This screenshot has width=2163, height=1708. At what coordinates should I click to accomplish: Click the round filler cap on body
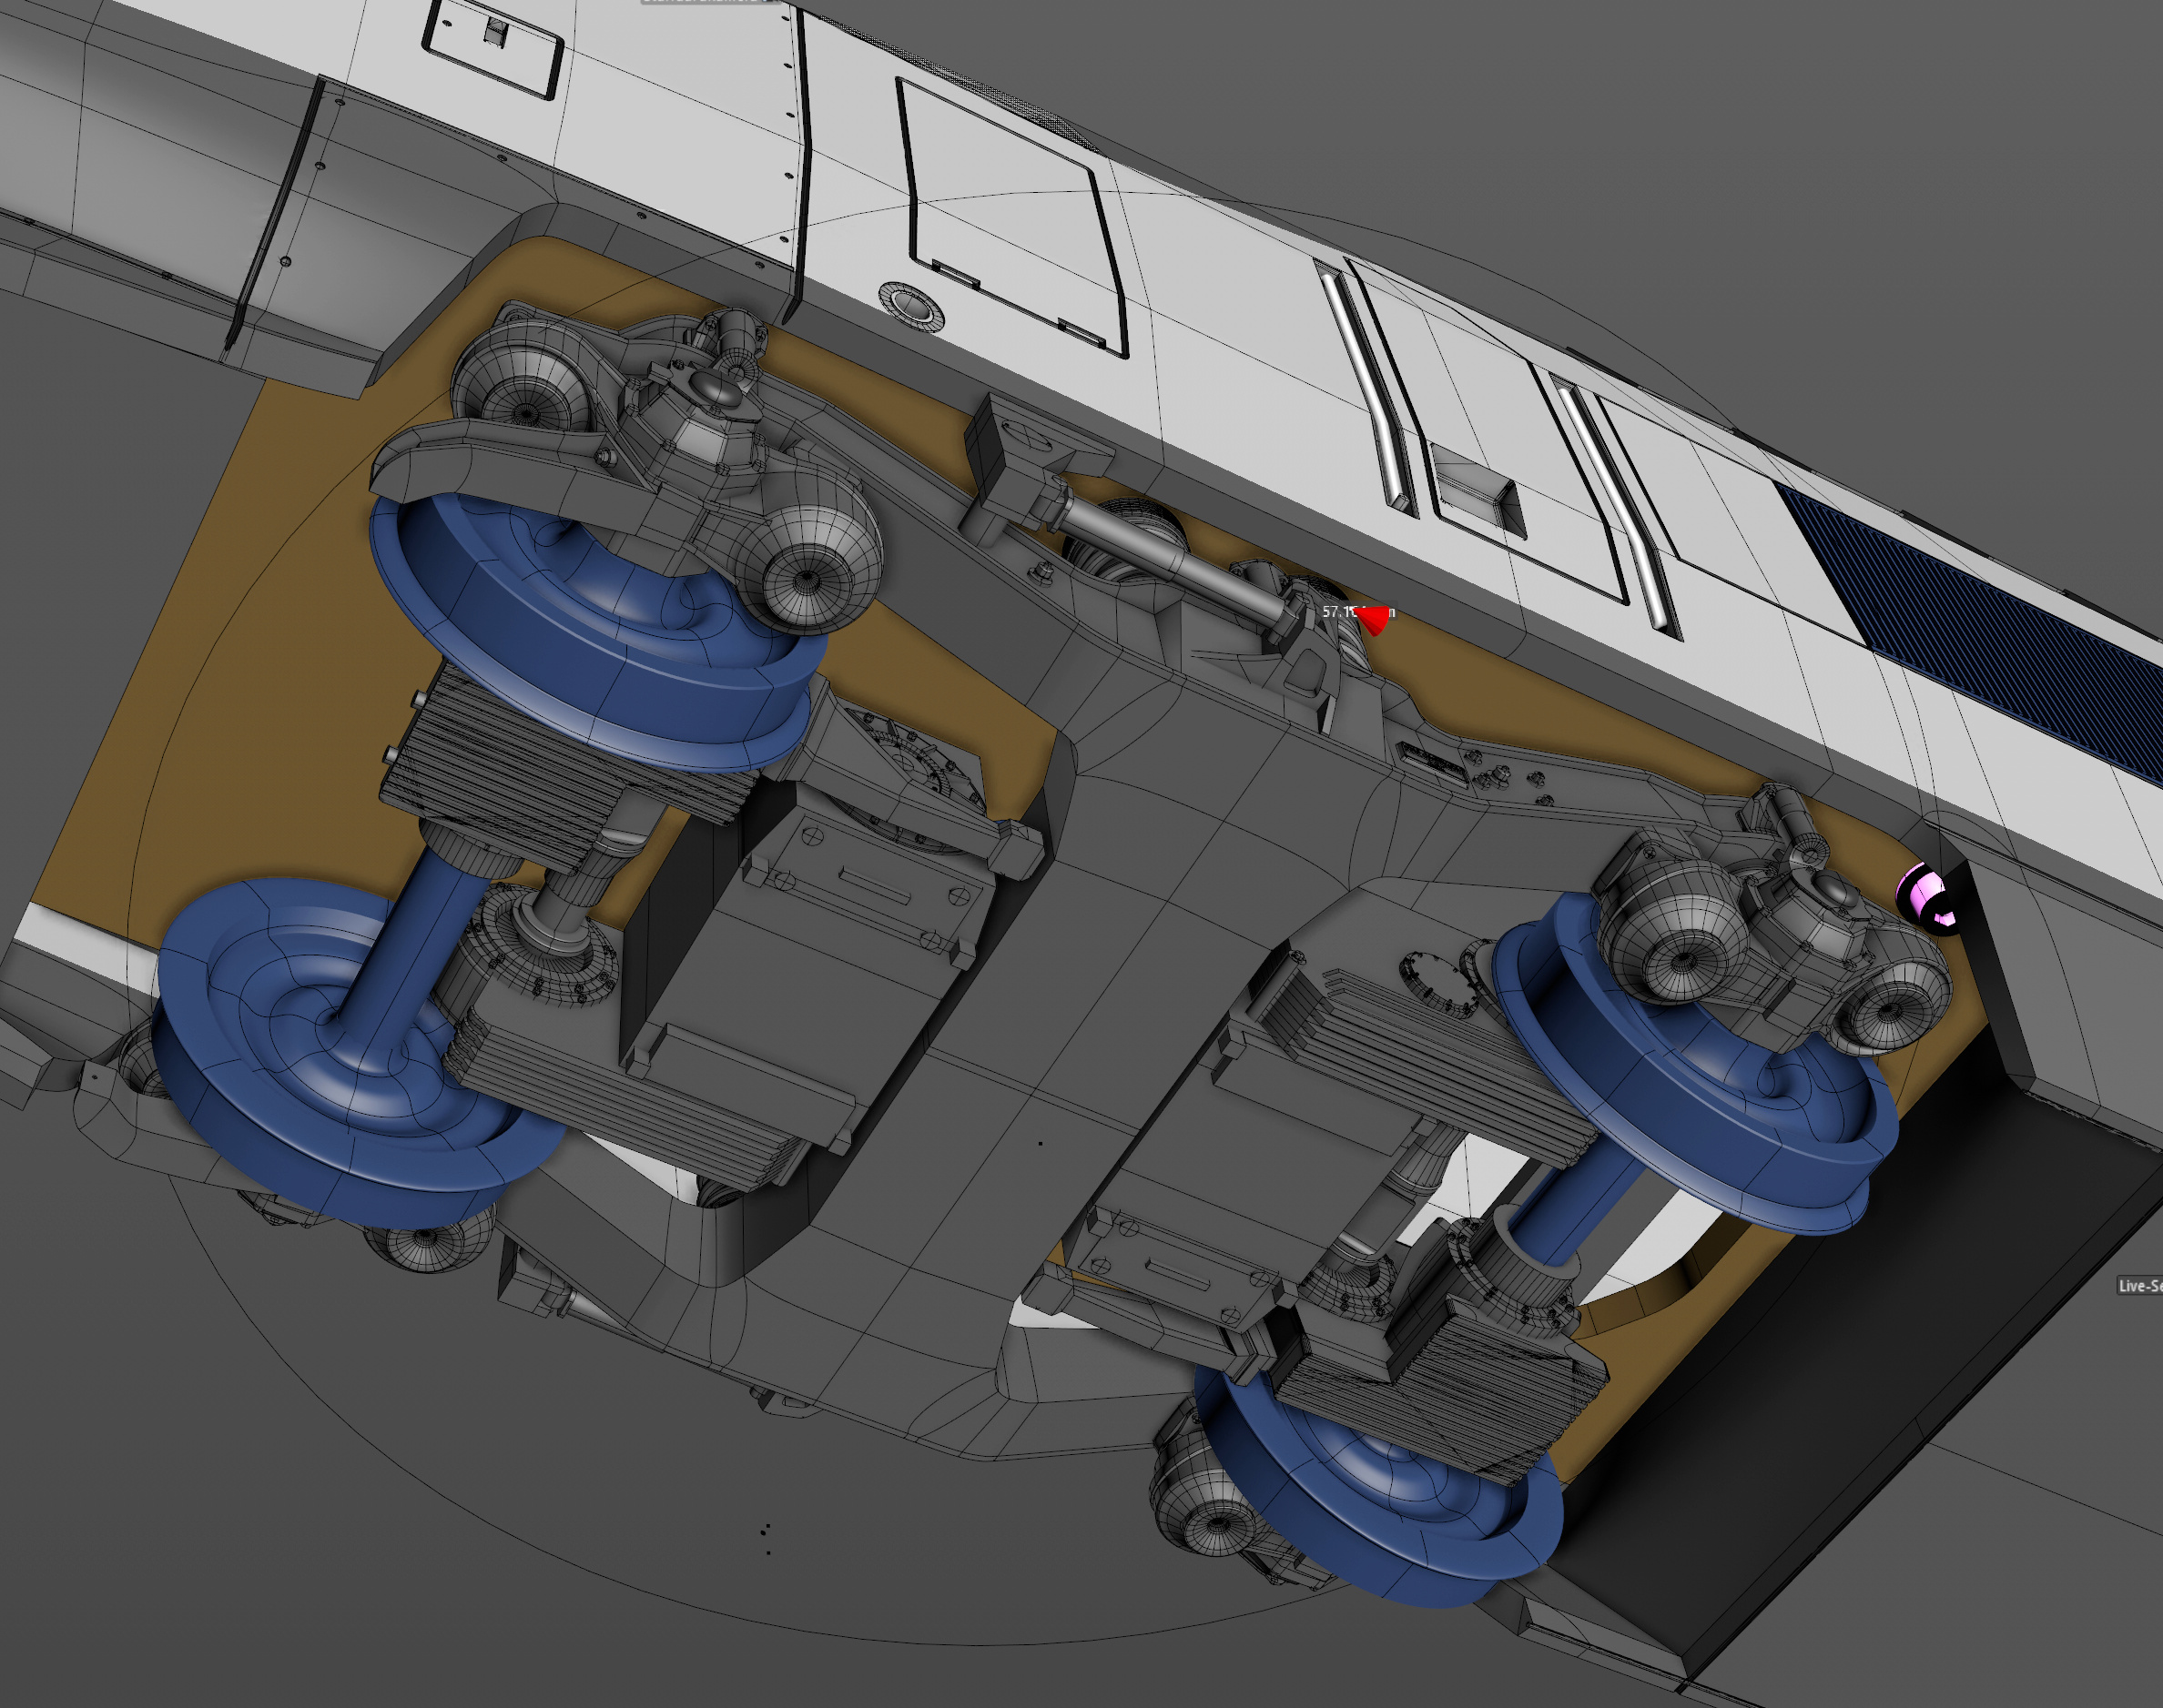pyautogui.click(x=910, y=305)
